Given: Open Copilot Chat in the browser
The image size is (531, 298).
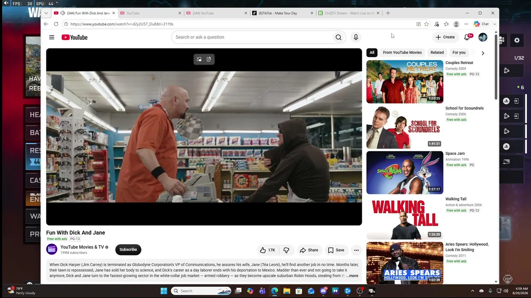Looking at the screenshot, I should coord(481,24).
